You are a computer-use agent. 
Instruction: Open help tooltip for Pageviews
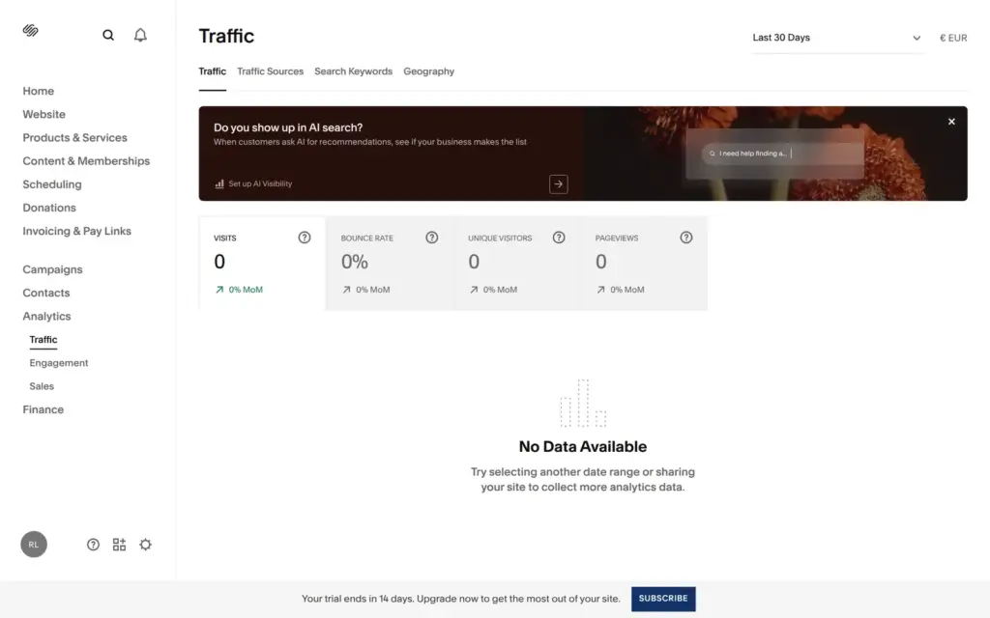pos(686,238)
